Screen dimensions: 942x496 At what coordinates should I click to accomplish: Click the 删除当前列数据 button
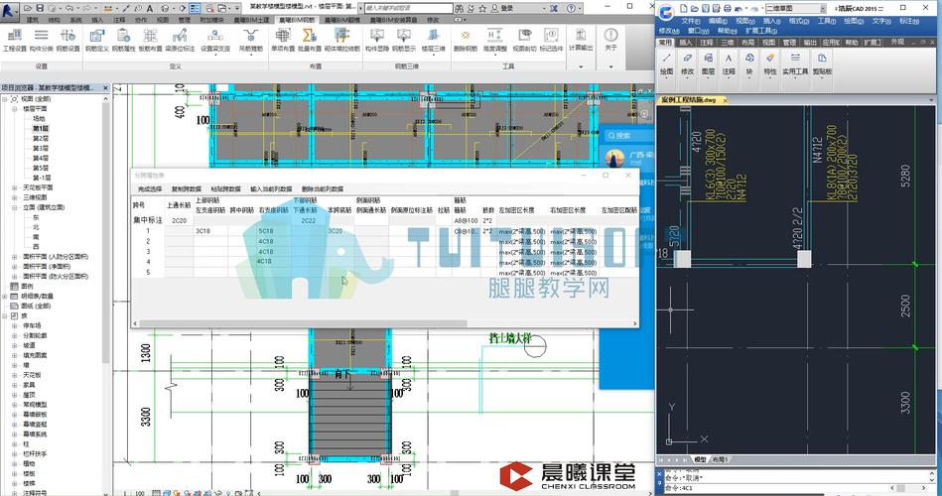click(x=323, y=189)
